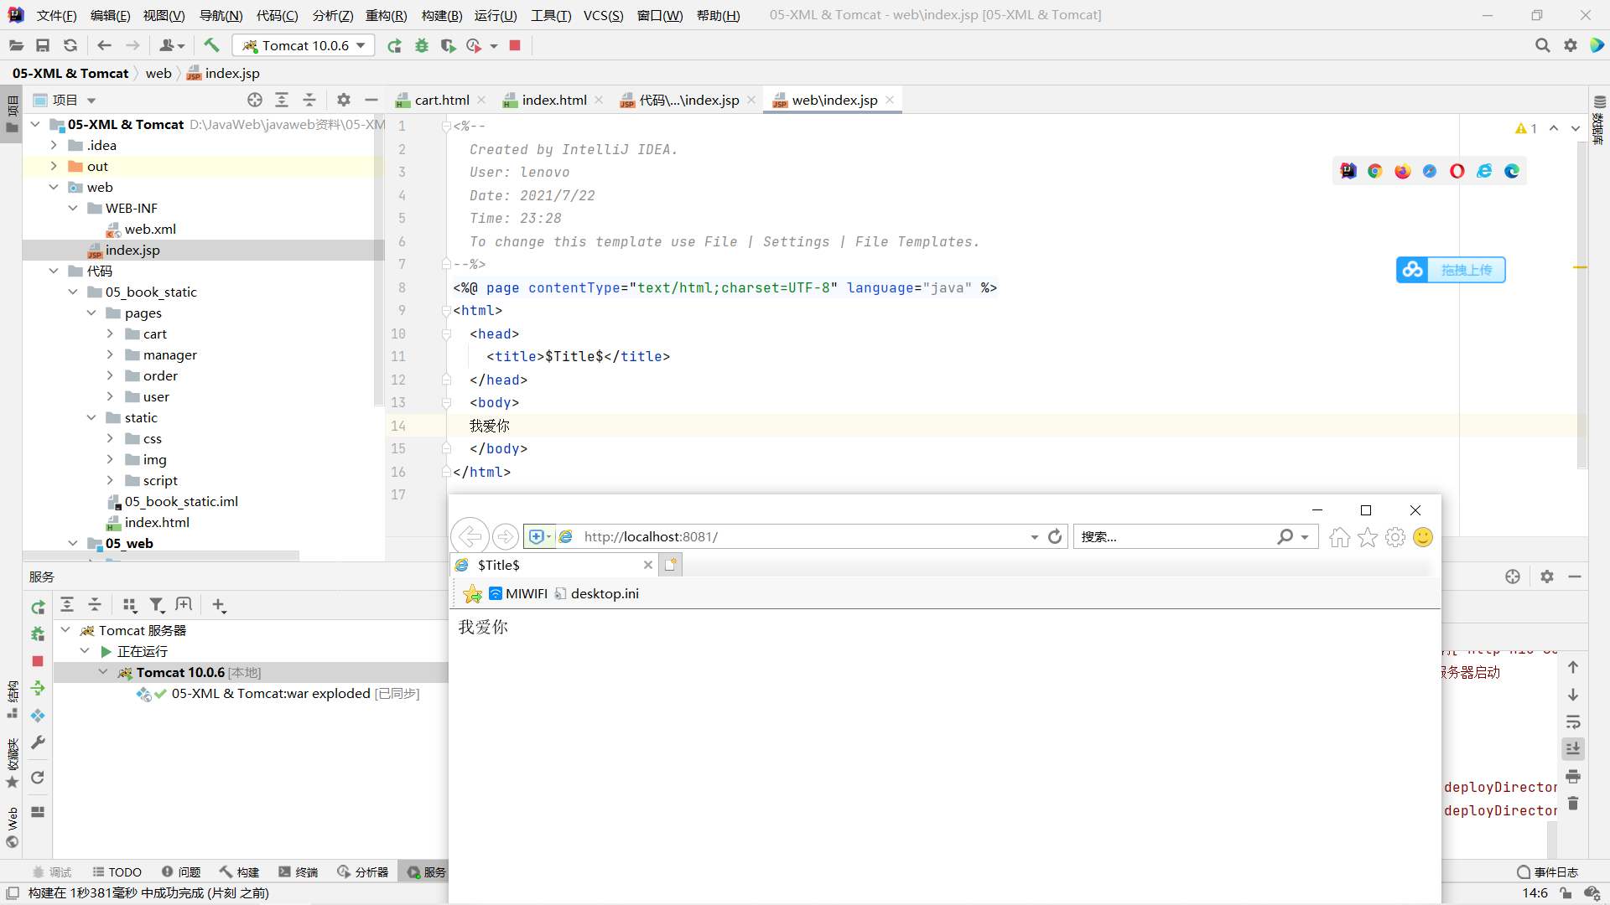Screen dimensions: 1610x905
Task: Select 05_book_static.iml file
Action: pyautogui.click(x=181, y=501)
